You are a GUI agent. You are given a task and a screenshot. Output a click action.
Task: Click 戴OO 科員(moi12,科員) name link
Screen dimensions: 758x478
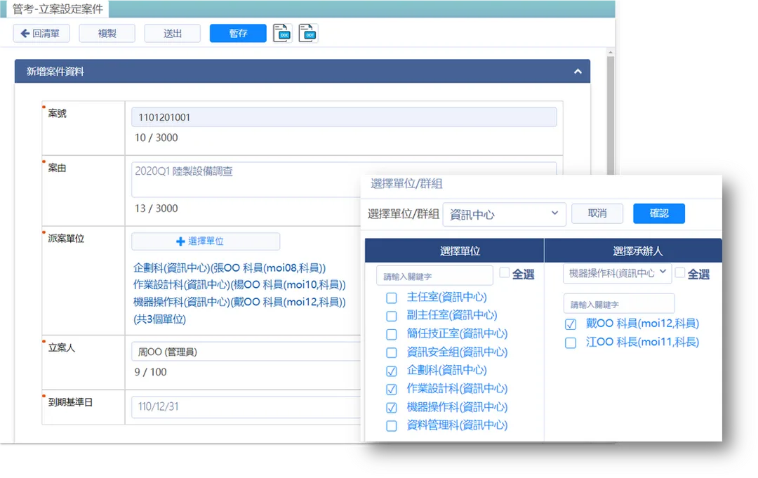(642, 324)
